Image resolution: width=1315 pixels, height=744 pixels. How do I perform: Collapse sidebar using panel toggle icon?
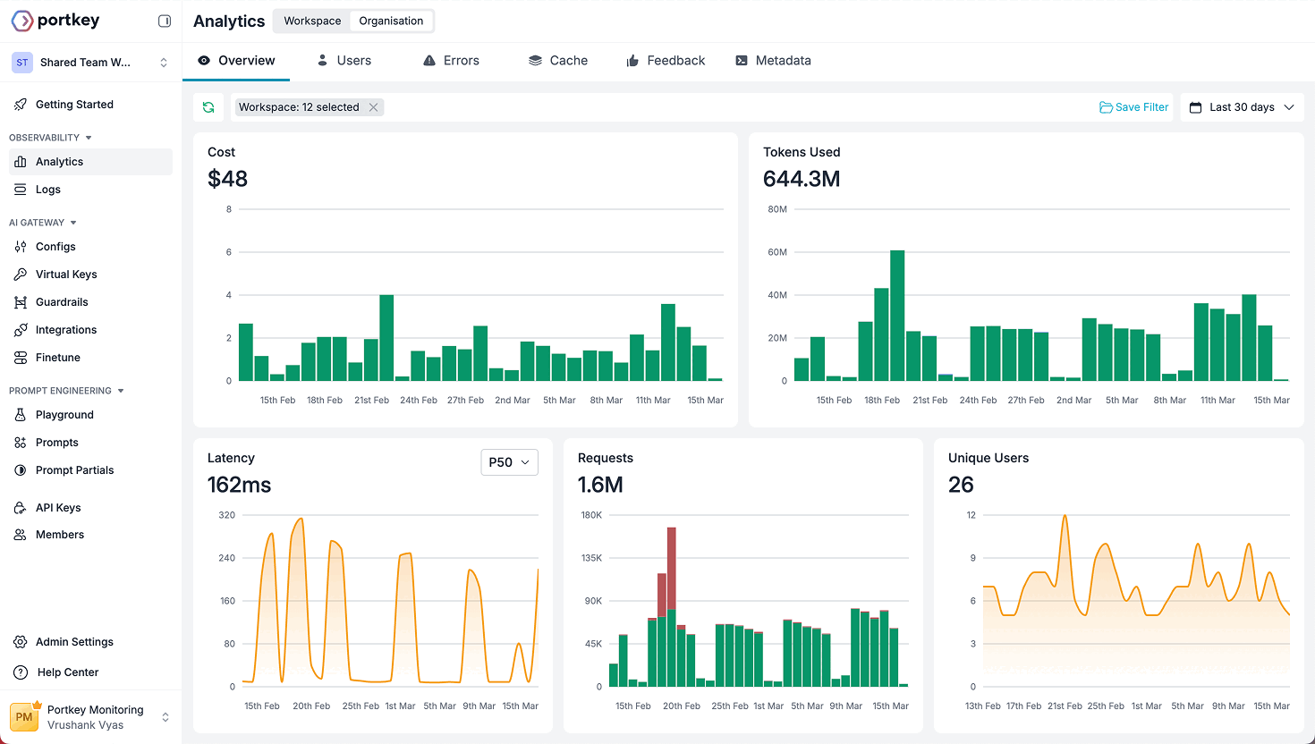point(165,21)
